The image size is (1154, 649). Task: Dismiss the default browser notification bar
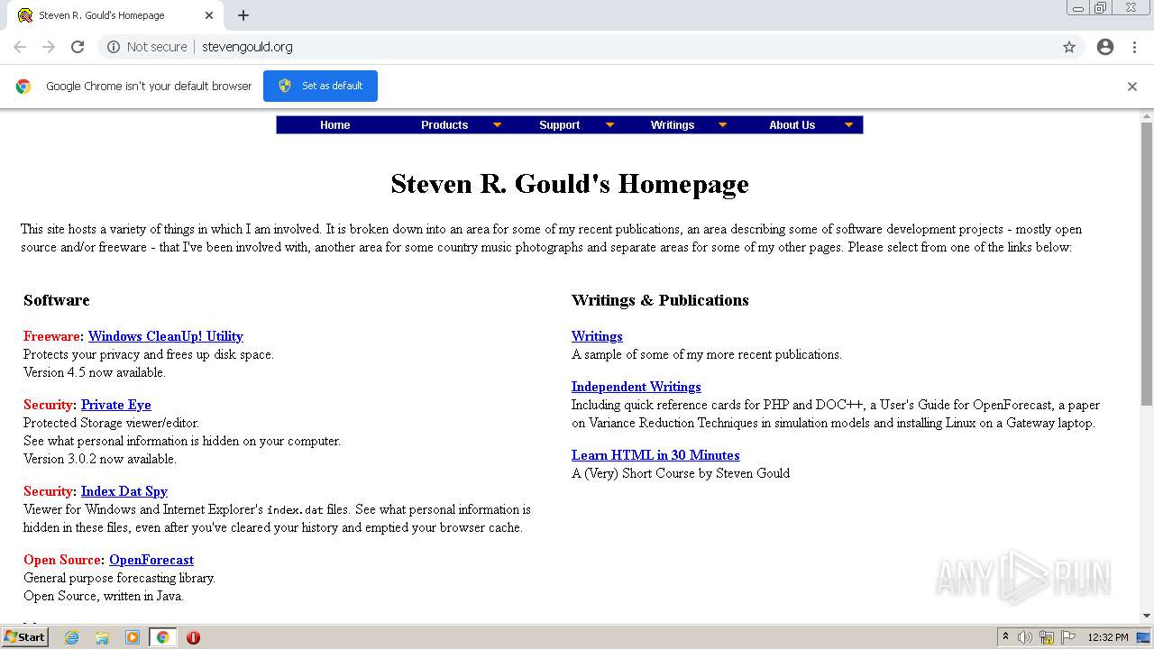pos(1132,87)
